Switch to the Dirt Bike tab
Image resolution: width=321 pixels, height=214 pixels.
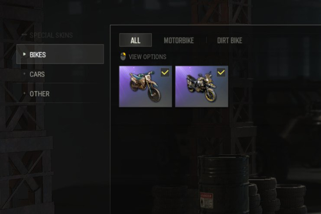point(230,40)
